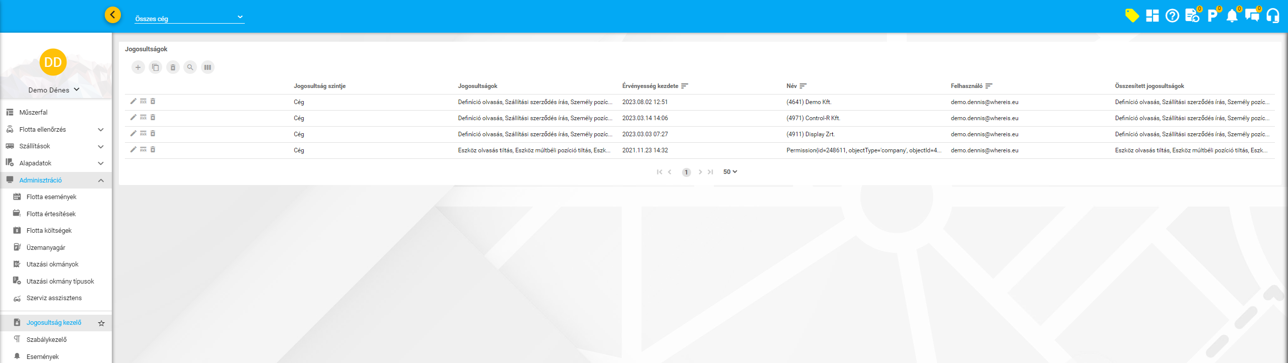Open the notifications bell icon
The image size is (1288, 363).
1232,16
